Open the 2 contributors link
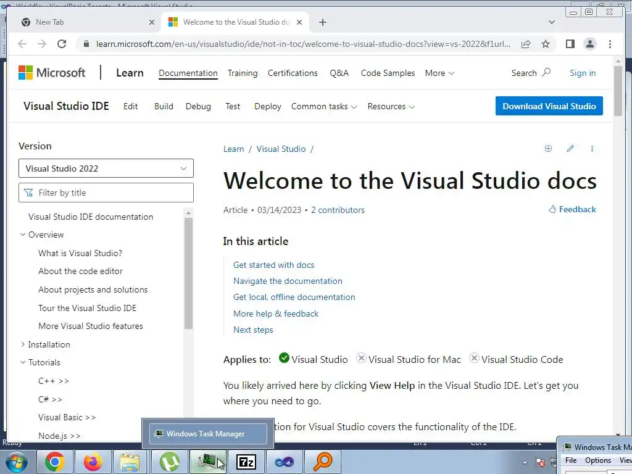 pos(338,210)
